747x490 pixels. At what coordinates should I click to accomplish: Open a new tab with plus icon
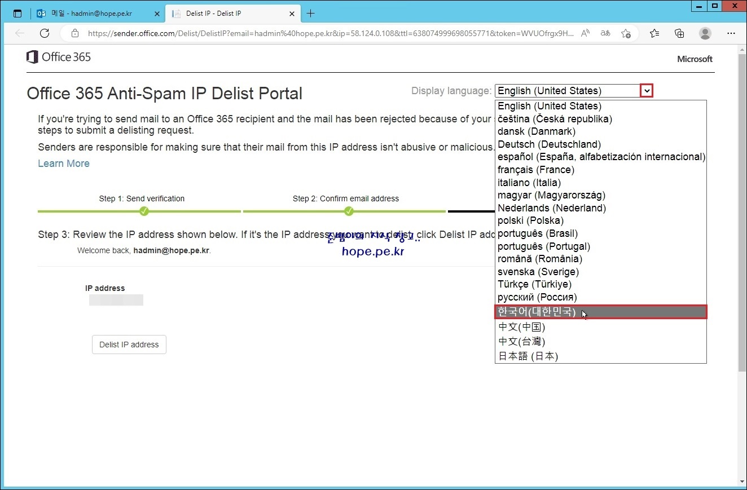coord(310,14)
